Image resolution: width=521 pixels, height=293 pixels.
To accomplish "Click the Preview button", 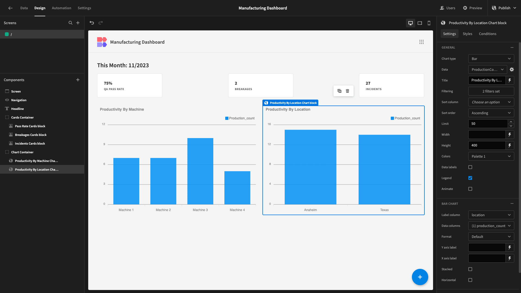I will pyautogui.click(x=472, y=8).
